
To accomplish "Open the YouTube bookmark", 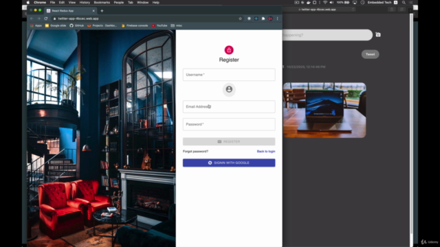I will tap(159, 25).
